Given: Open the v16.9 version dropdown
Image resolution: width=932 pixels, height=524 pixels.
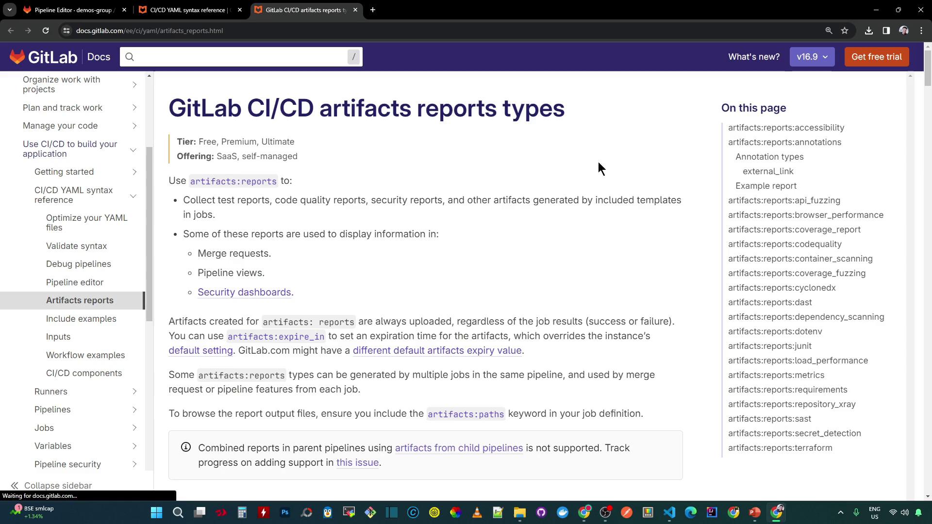Looking at the screenshot, I should (x=812, y=57).
